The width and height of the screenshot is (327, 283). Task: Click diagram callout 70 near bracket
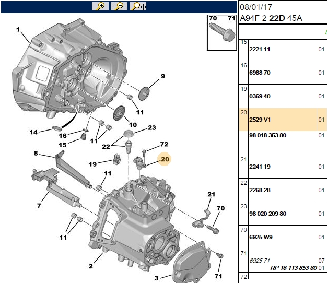tap(220, 208)
